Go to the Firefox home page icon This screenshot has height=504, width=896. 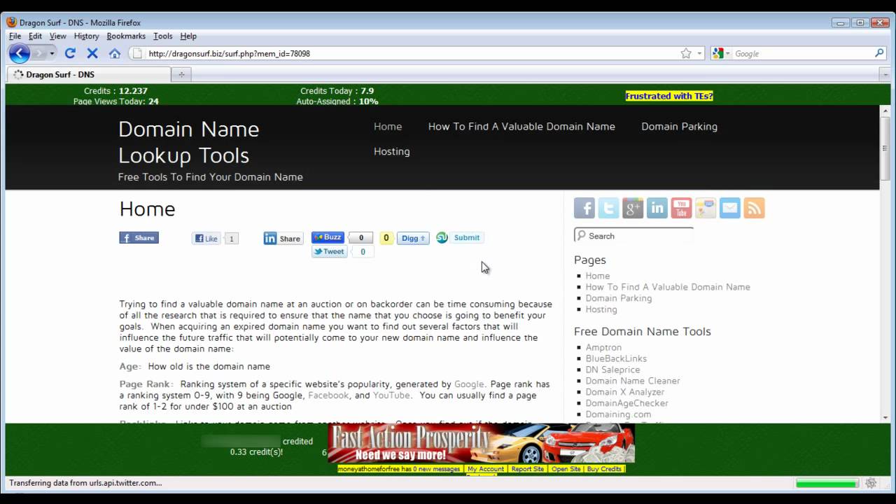tap(115, 53)
